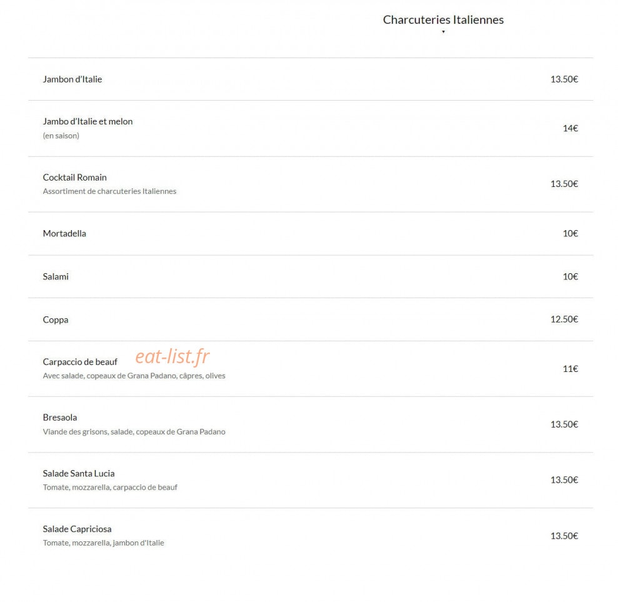Choose the Coppa item
The image size is (618, 602).
click(55, 319)
